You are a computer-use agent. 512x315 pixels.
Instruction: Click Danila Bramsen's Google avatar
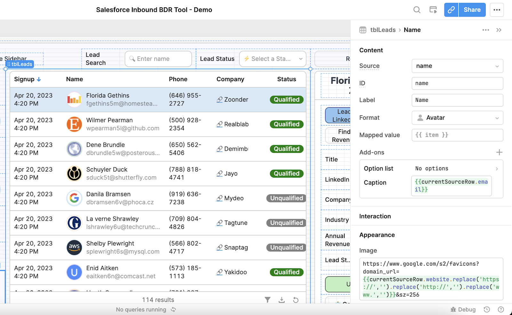click(74, 198)
